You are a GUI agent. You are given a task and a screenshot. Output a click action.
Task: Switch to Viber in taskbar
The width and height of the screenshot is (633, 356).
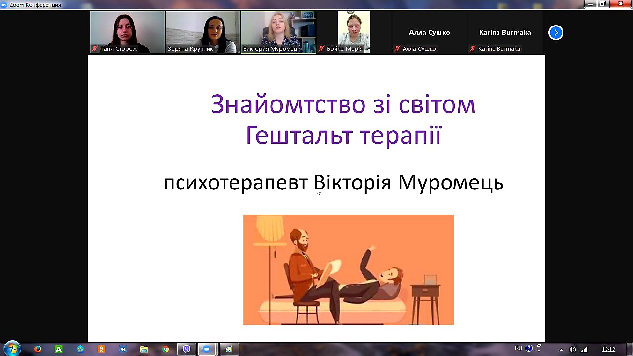click(187, 349)
